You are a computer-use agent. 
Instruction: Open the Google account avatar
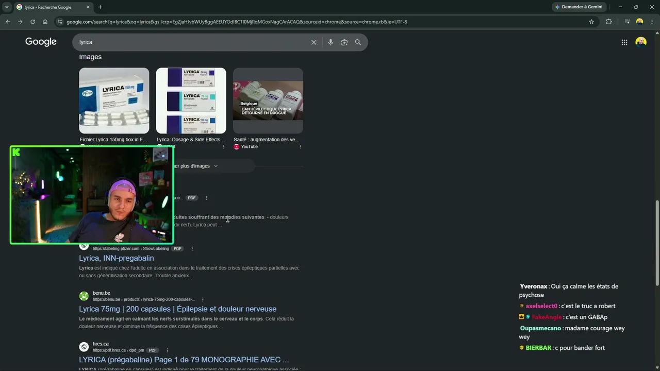(x=641, y=42)
